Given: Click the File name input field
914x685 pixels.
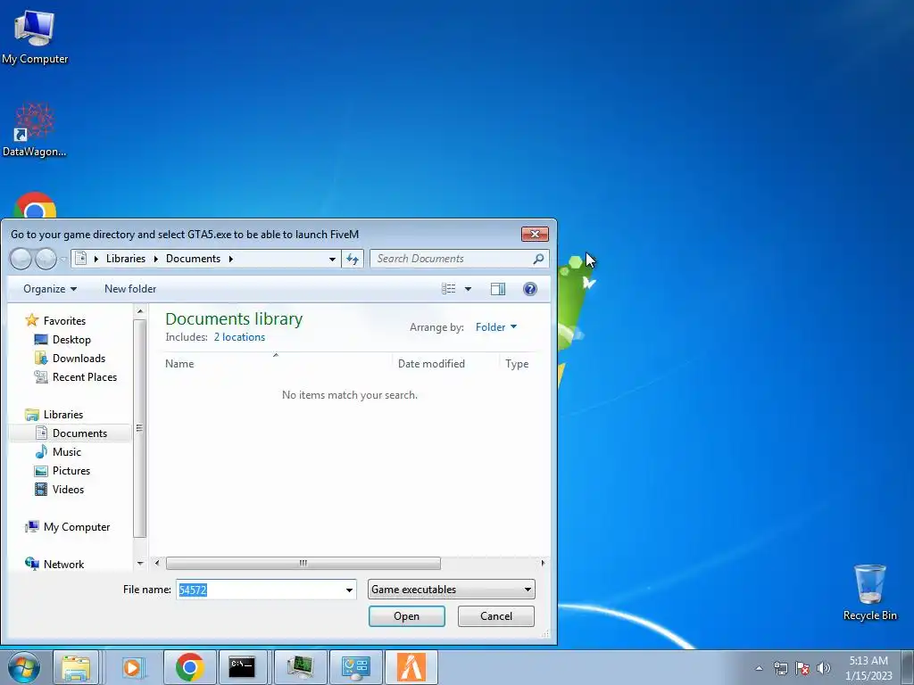Looking at the screenshot, I should tap(260, 590).
